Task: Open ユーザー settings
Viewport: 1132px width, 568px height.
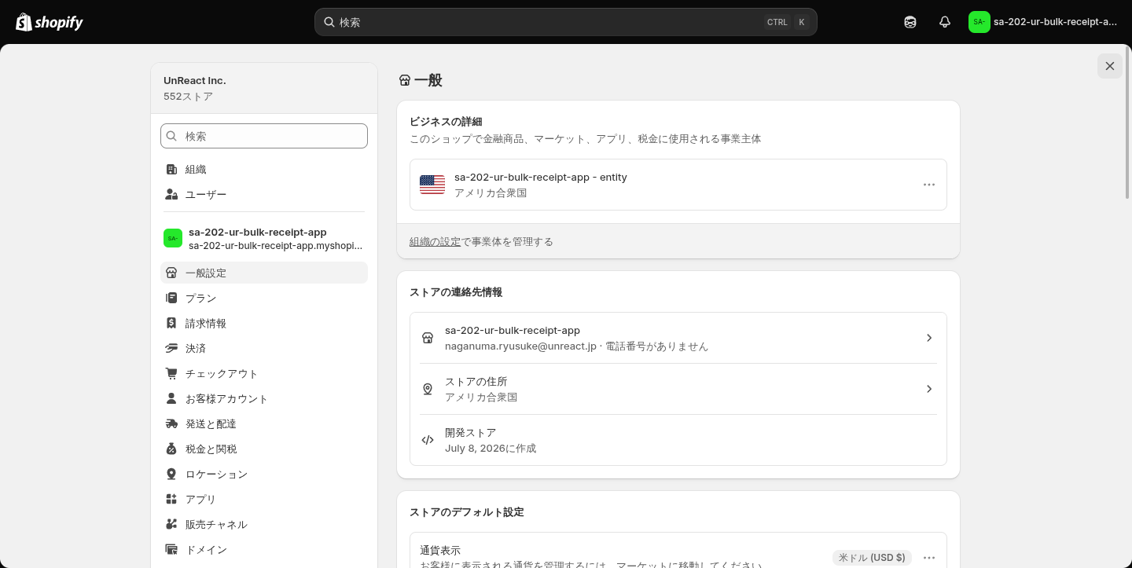Action: coord(264,194)
